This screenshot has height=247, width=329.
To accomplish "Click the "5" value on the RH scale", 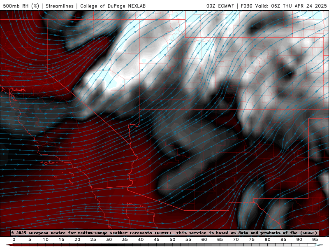I will click(30, 240).
